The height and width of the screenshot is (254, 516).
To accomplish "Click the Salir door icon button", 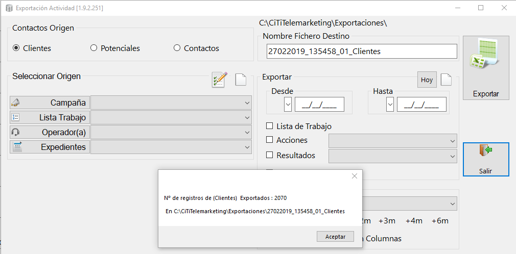I will tap(486, 159).
